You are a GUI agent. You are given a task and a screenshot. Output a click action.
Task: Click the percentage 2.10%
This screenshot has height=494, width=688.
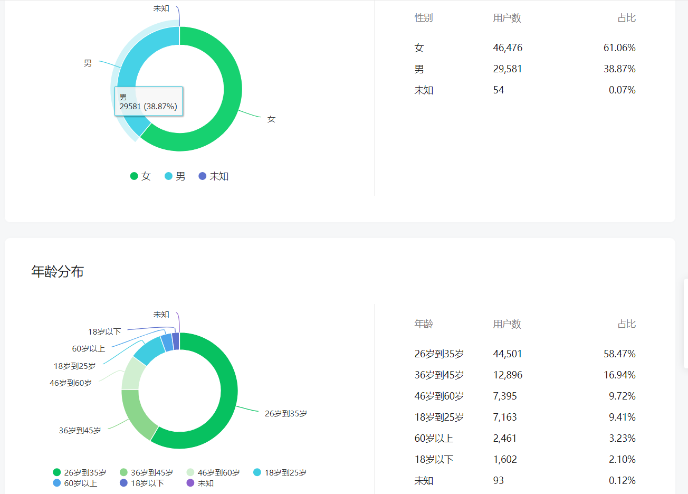coord(622,460)
